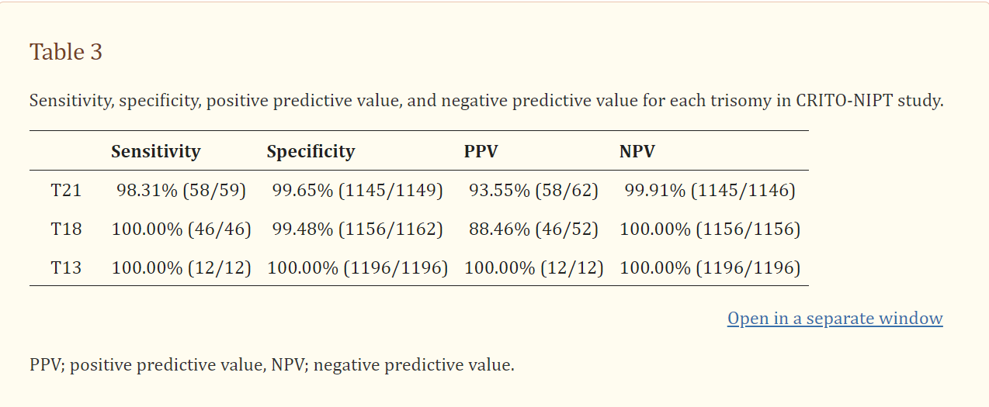
Task: Select the NPV column header
Action: (637, 152)
